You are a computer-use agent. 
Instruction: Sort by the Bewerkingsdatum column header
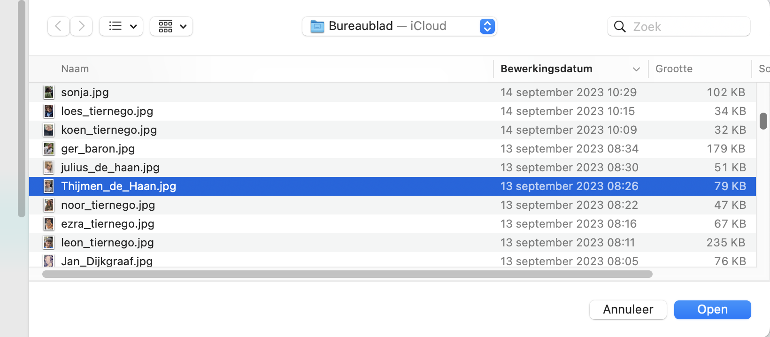click(x=546, y=69)
